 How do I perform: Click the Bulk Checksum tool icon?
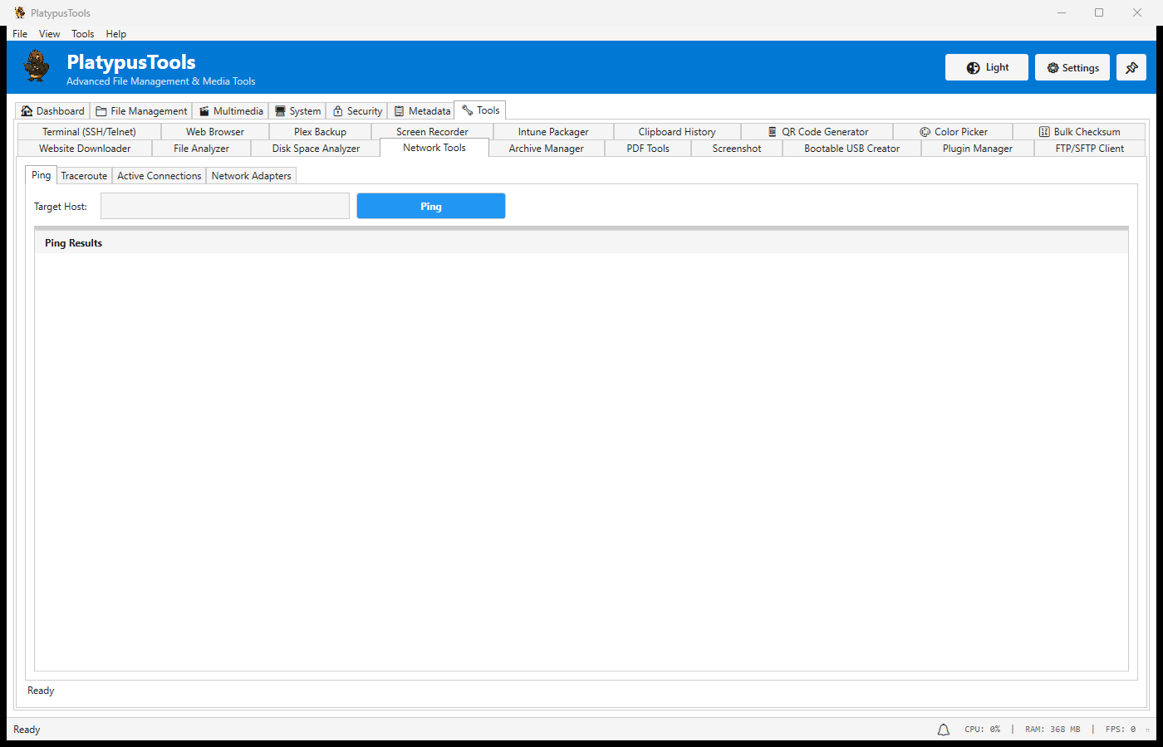pyautogui.click(x=1043, y=131)
